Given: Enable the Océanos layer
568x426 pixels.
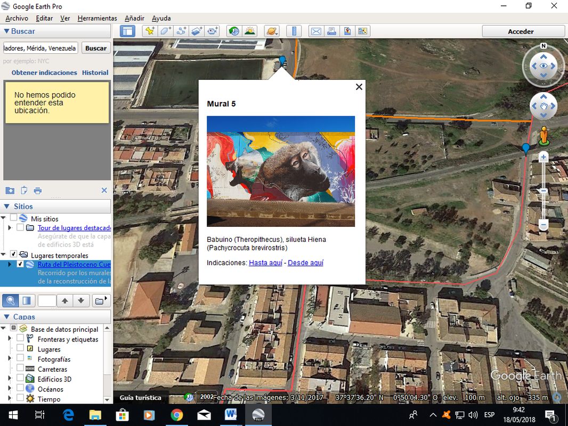Looking at the screenshot, I should pyautogui.click(x=20, y=388).
